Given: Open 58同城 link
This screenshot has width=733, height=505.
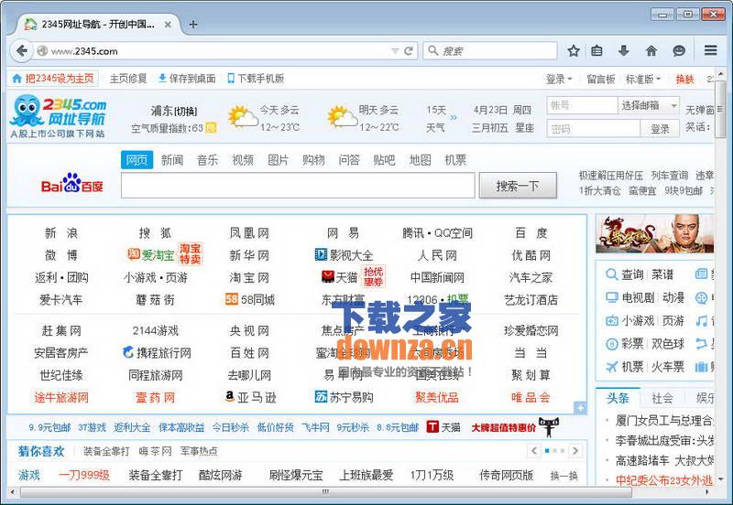Looking at the screenshot, I should [x=250, y=300].
